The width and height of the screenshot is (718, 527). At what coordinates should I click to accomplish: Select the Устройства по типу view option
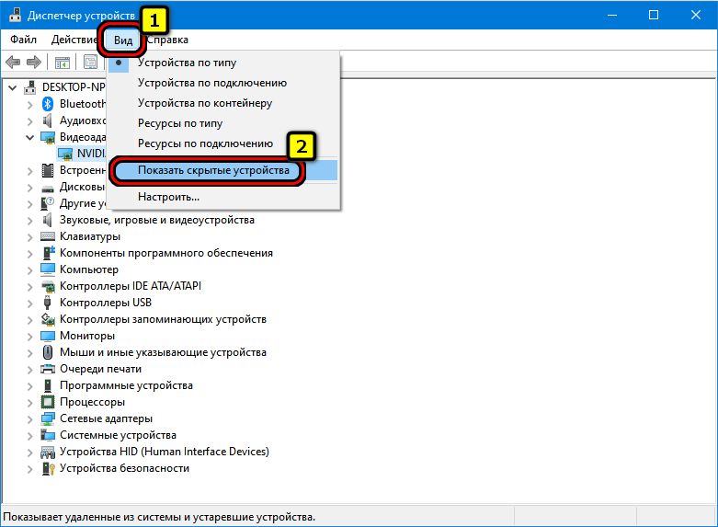pyautogui.click(x=187, y=63)
